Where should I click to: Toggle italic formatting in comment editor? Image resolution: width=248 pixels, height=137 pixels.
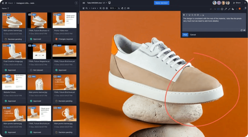pos(187,15)
